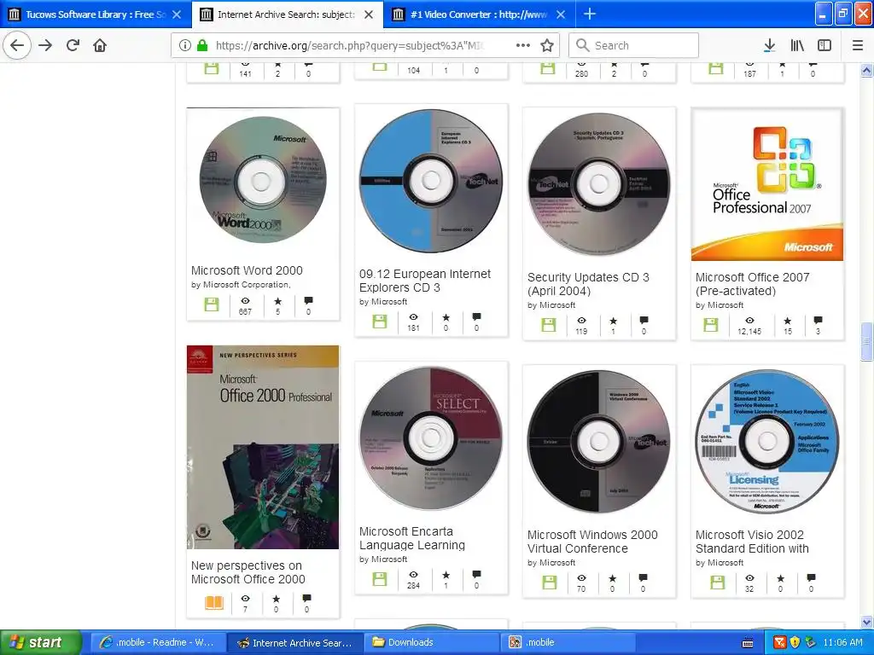Close the Tucows Software Library tab
The width and height of the screenshot is (874, 655).
pos(177,14)
